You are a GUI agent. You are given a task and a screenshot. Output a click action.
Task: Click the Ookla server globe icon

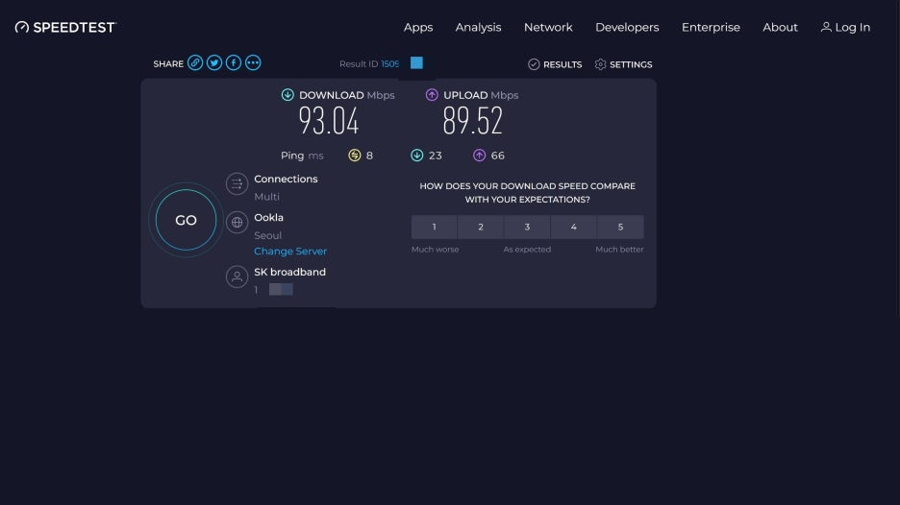pyautogui.click(x=237, y=222)
